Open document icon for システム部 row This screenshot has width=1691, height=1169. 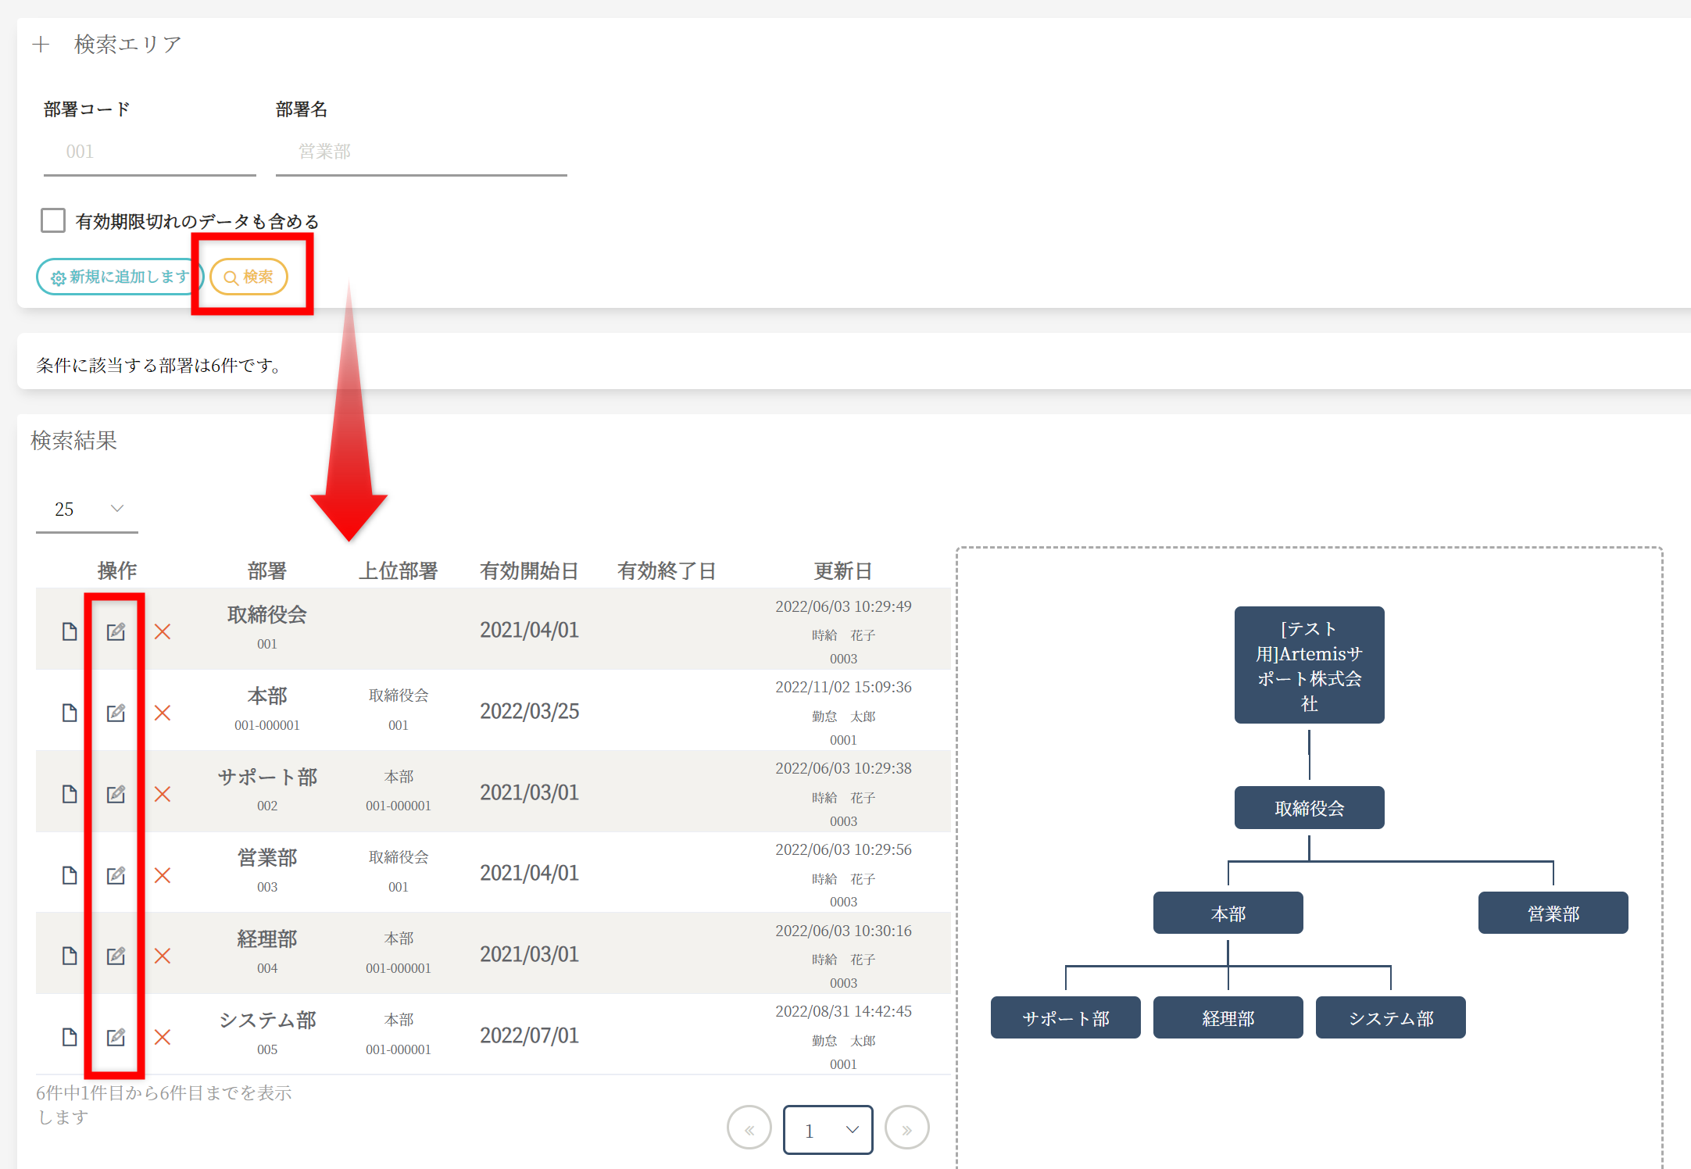[x=70, y=1037]
